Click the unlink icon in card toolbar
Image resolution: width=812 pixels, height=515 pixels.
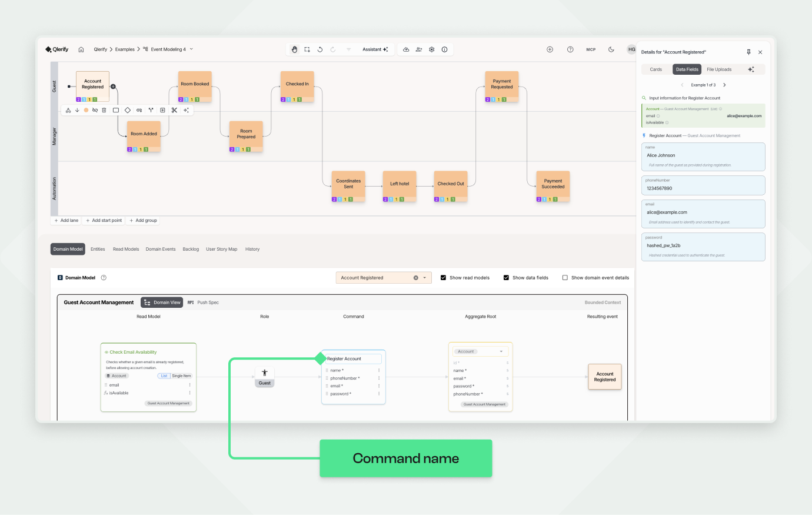95,110
